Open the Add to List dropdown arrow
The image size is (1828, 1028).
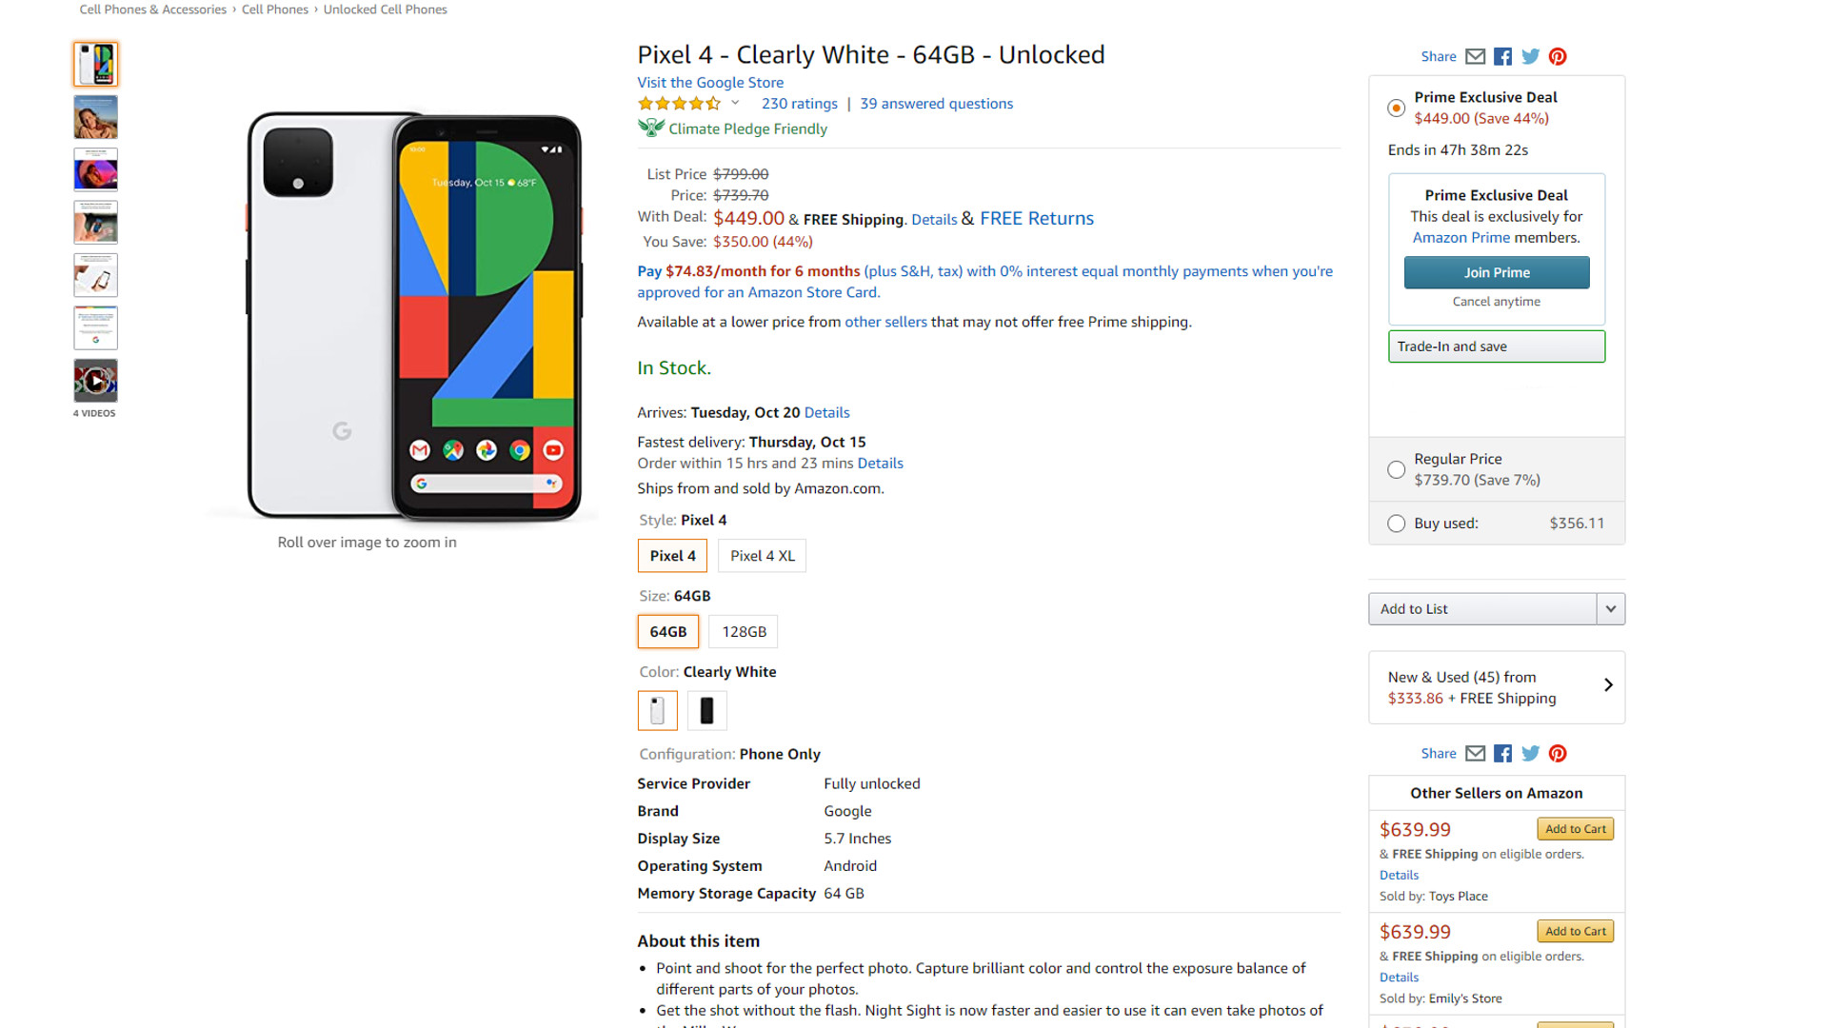pos(1610,609)
